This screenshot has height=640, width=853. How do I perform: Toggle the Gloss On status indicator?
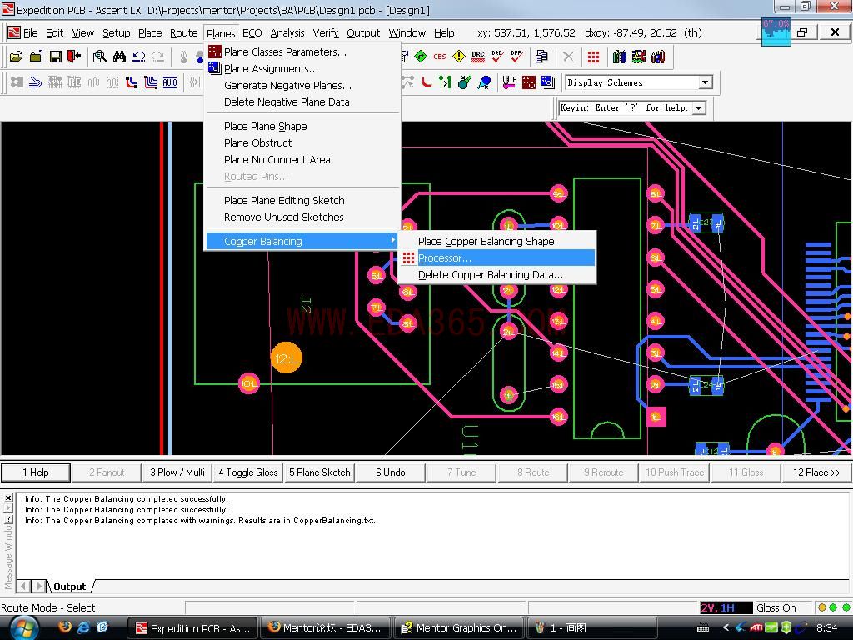tap(776, 608)
